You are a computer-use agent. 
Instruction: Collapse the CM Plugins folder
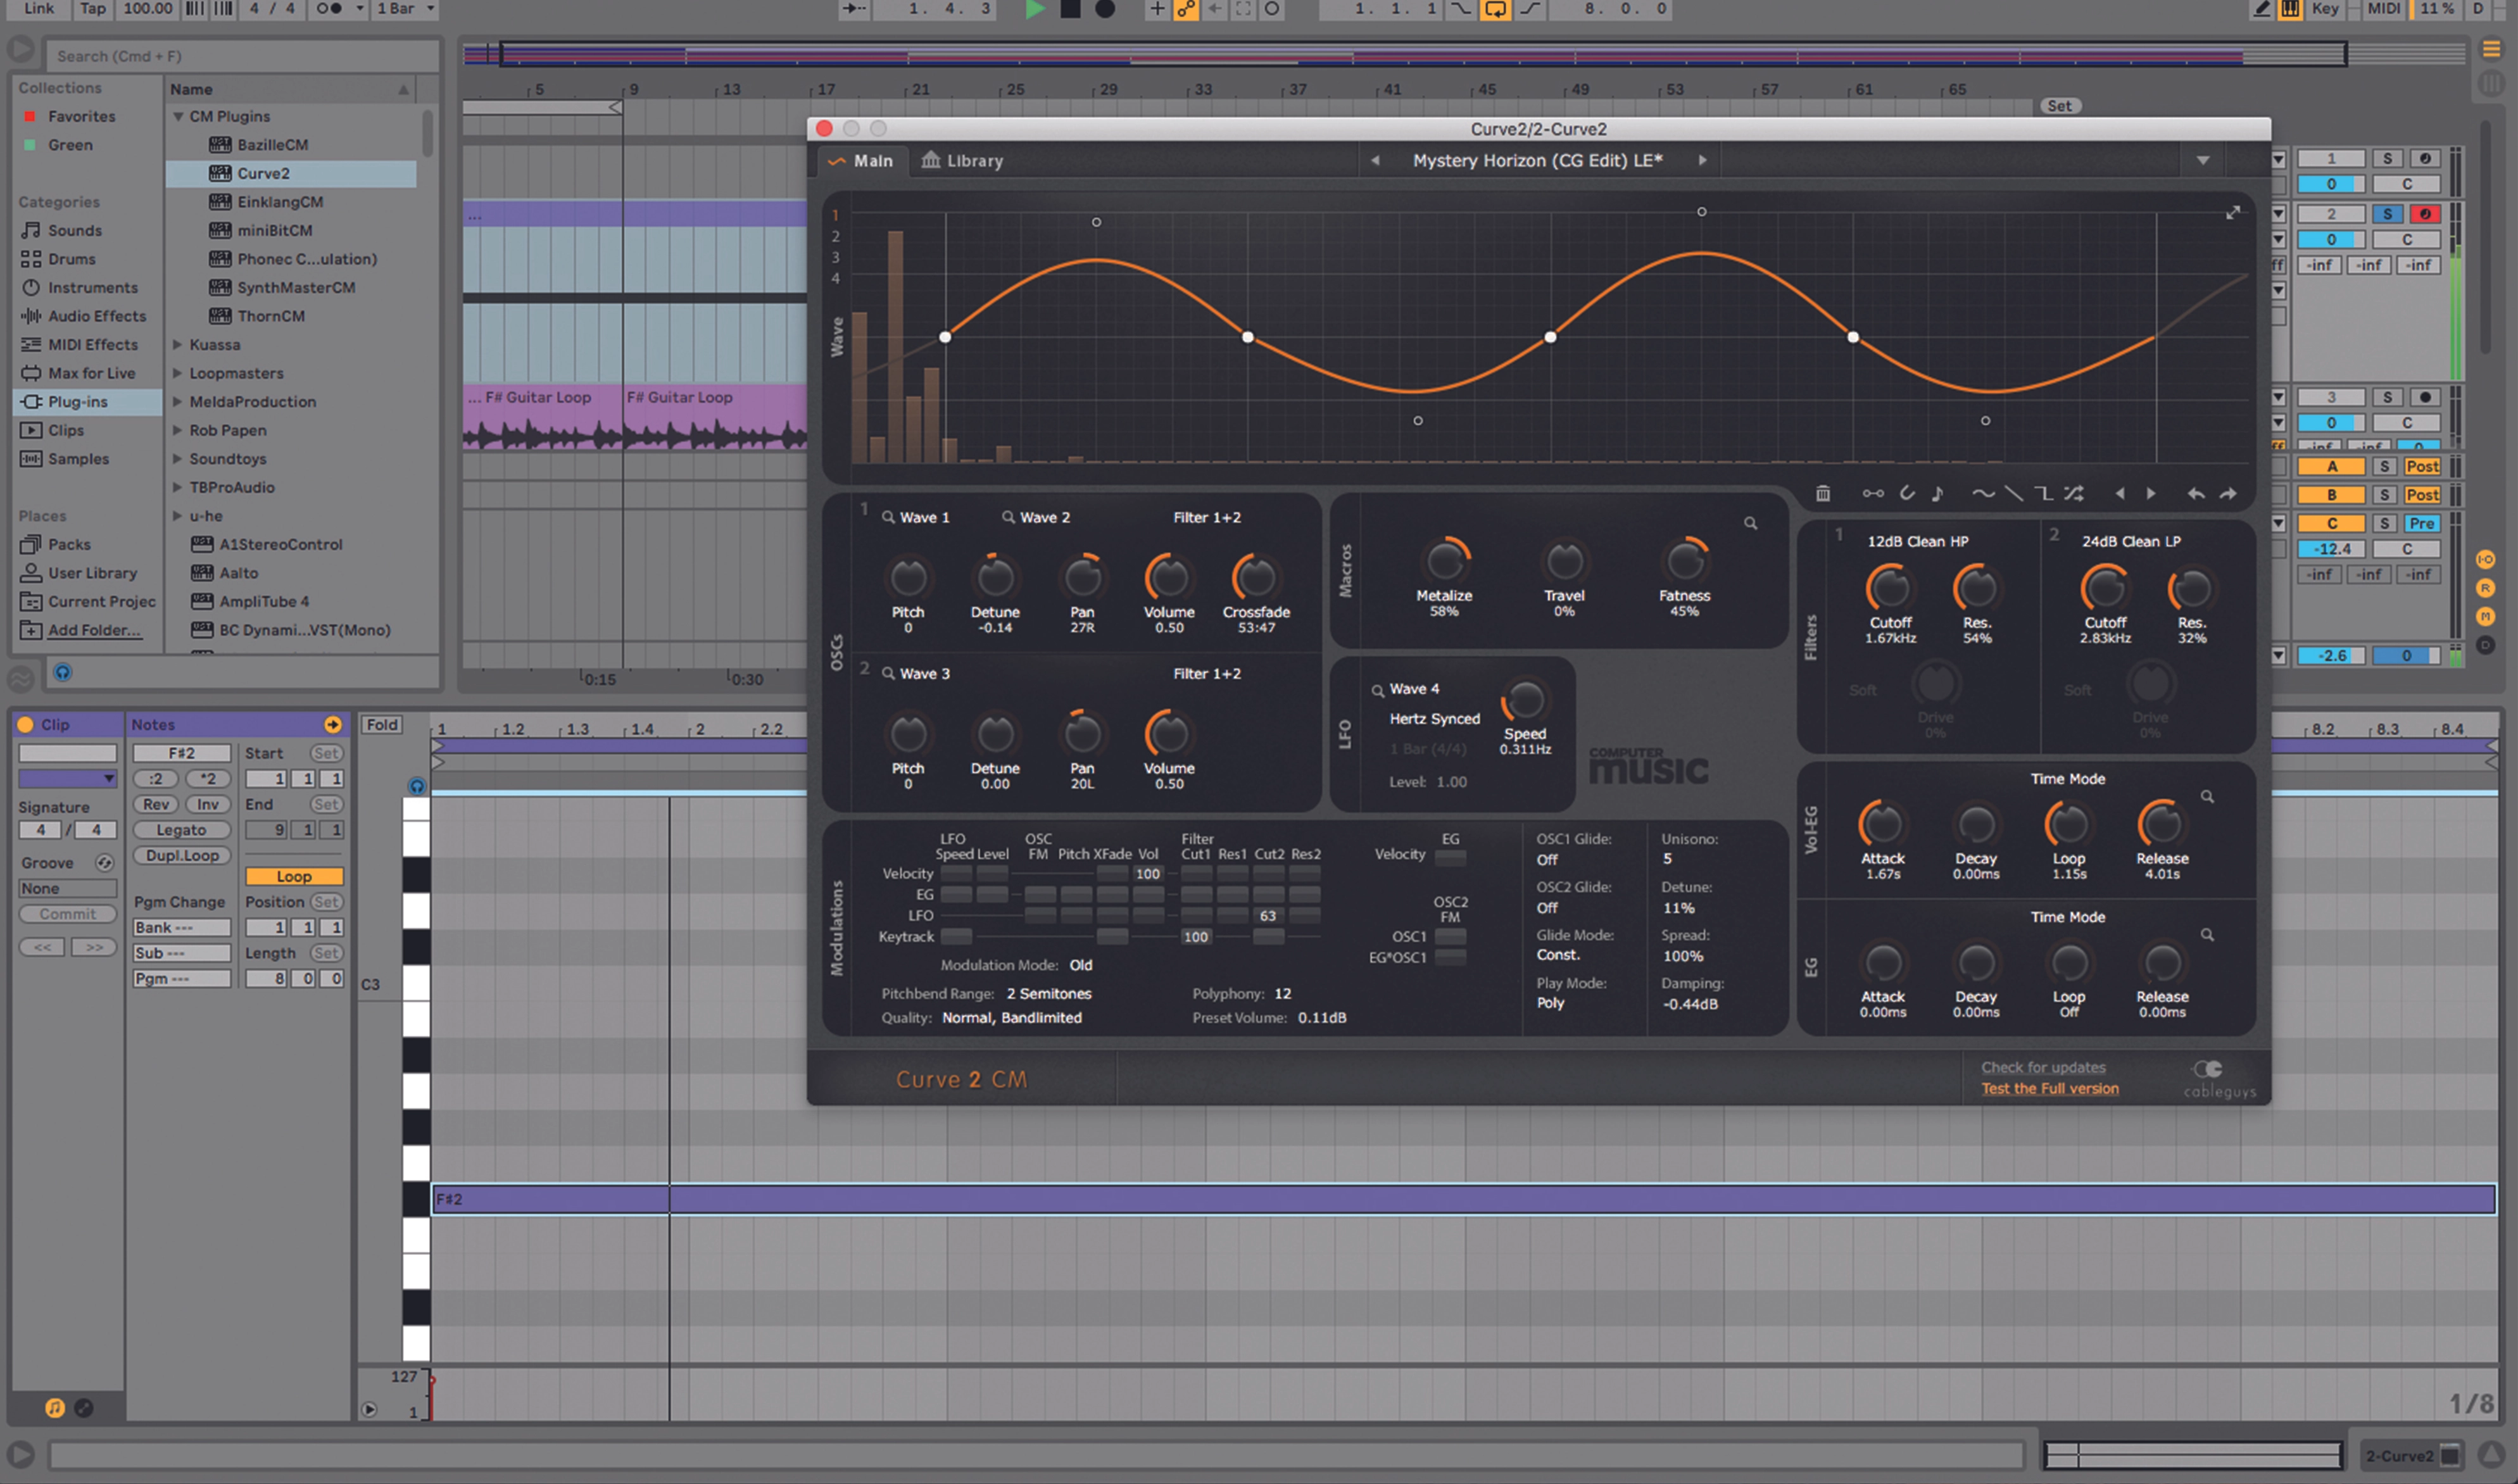(x=178, y=116)
